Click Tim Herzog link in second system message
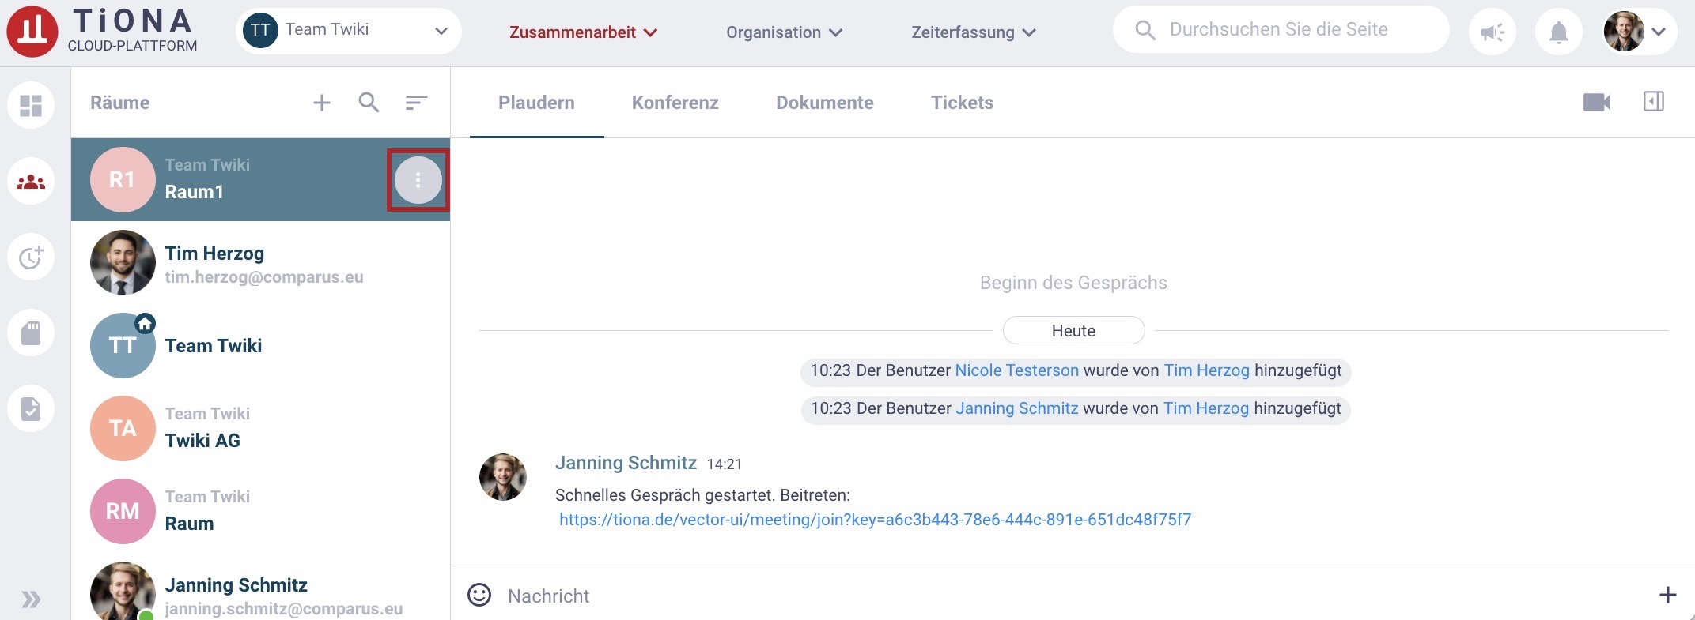The height and width of the screenshot is (620, 1695). [x=1205, y=408]
